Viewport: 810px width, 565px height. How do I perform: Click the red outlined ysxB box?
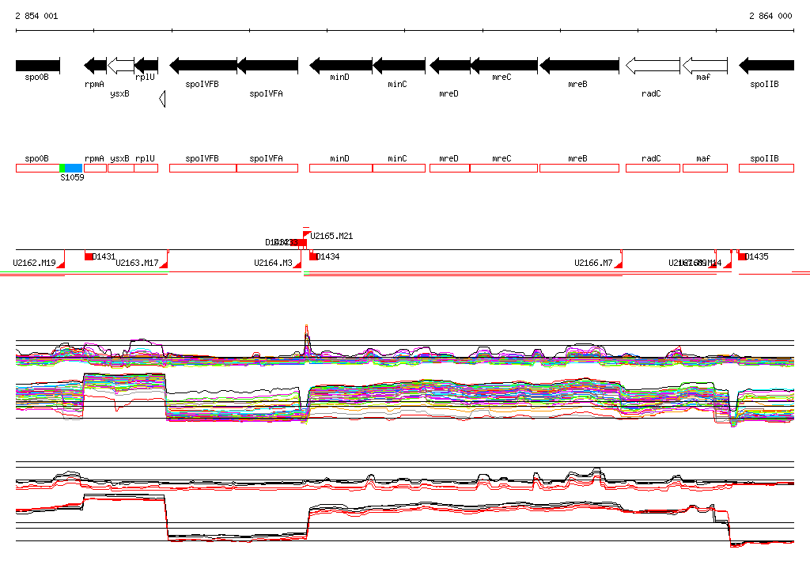[121, 168]
